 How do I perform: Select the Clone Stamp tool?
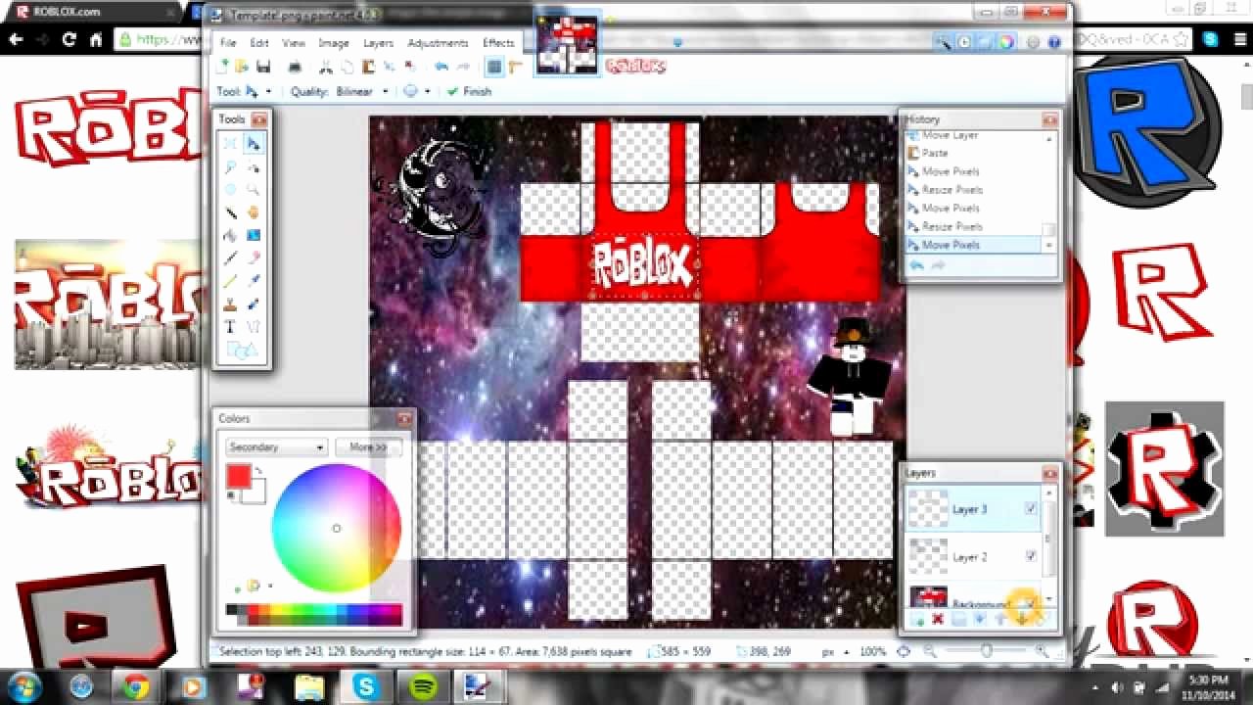tap(230, 305)
